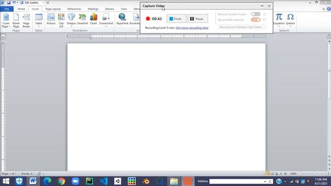Image resolution: width=331 pixels, height=186 pixels.
Task: Minimize the Capture Video window
Action: click(262, 6)
